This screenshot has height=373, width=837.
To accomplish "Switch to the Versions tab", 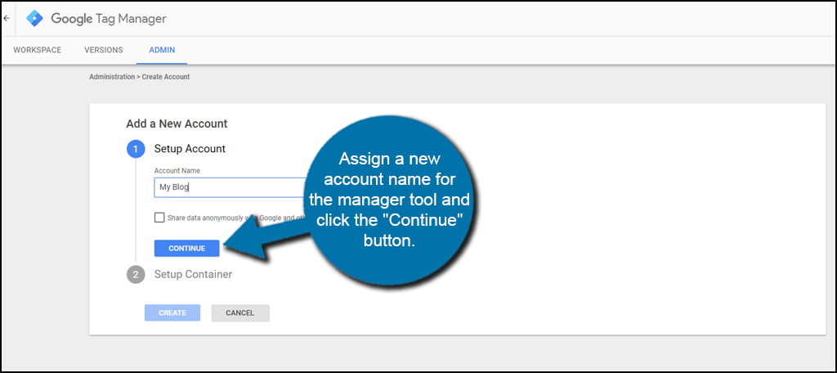I will (x=104, y=50).
